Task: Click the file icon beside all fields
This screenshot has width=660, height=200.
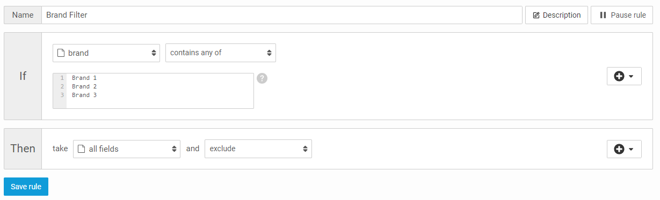Action: point(82,149)
